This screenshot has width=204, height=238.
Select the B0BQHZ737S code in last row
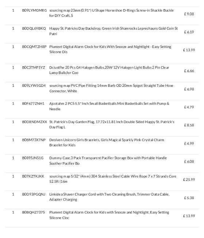pos(34,212)
